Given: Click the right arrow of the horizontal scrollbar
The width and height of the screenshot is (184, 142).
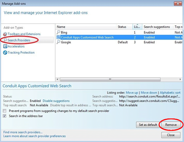Looking at the screenshot, I should pos(180,79).
